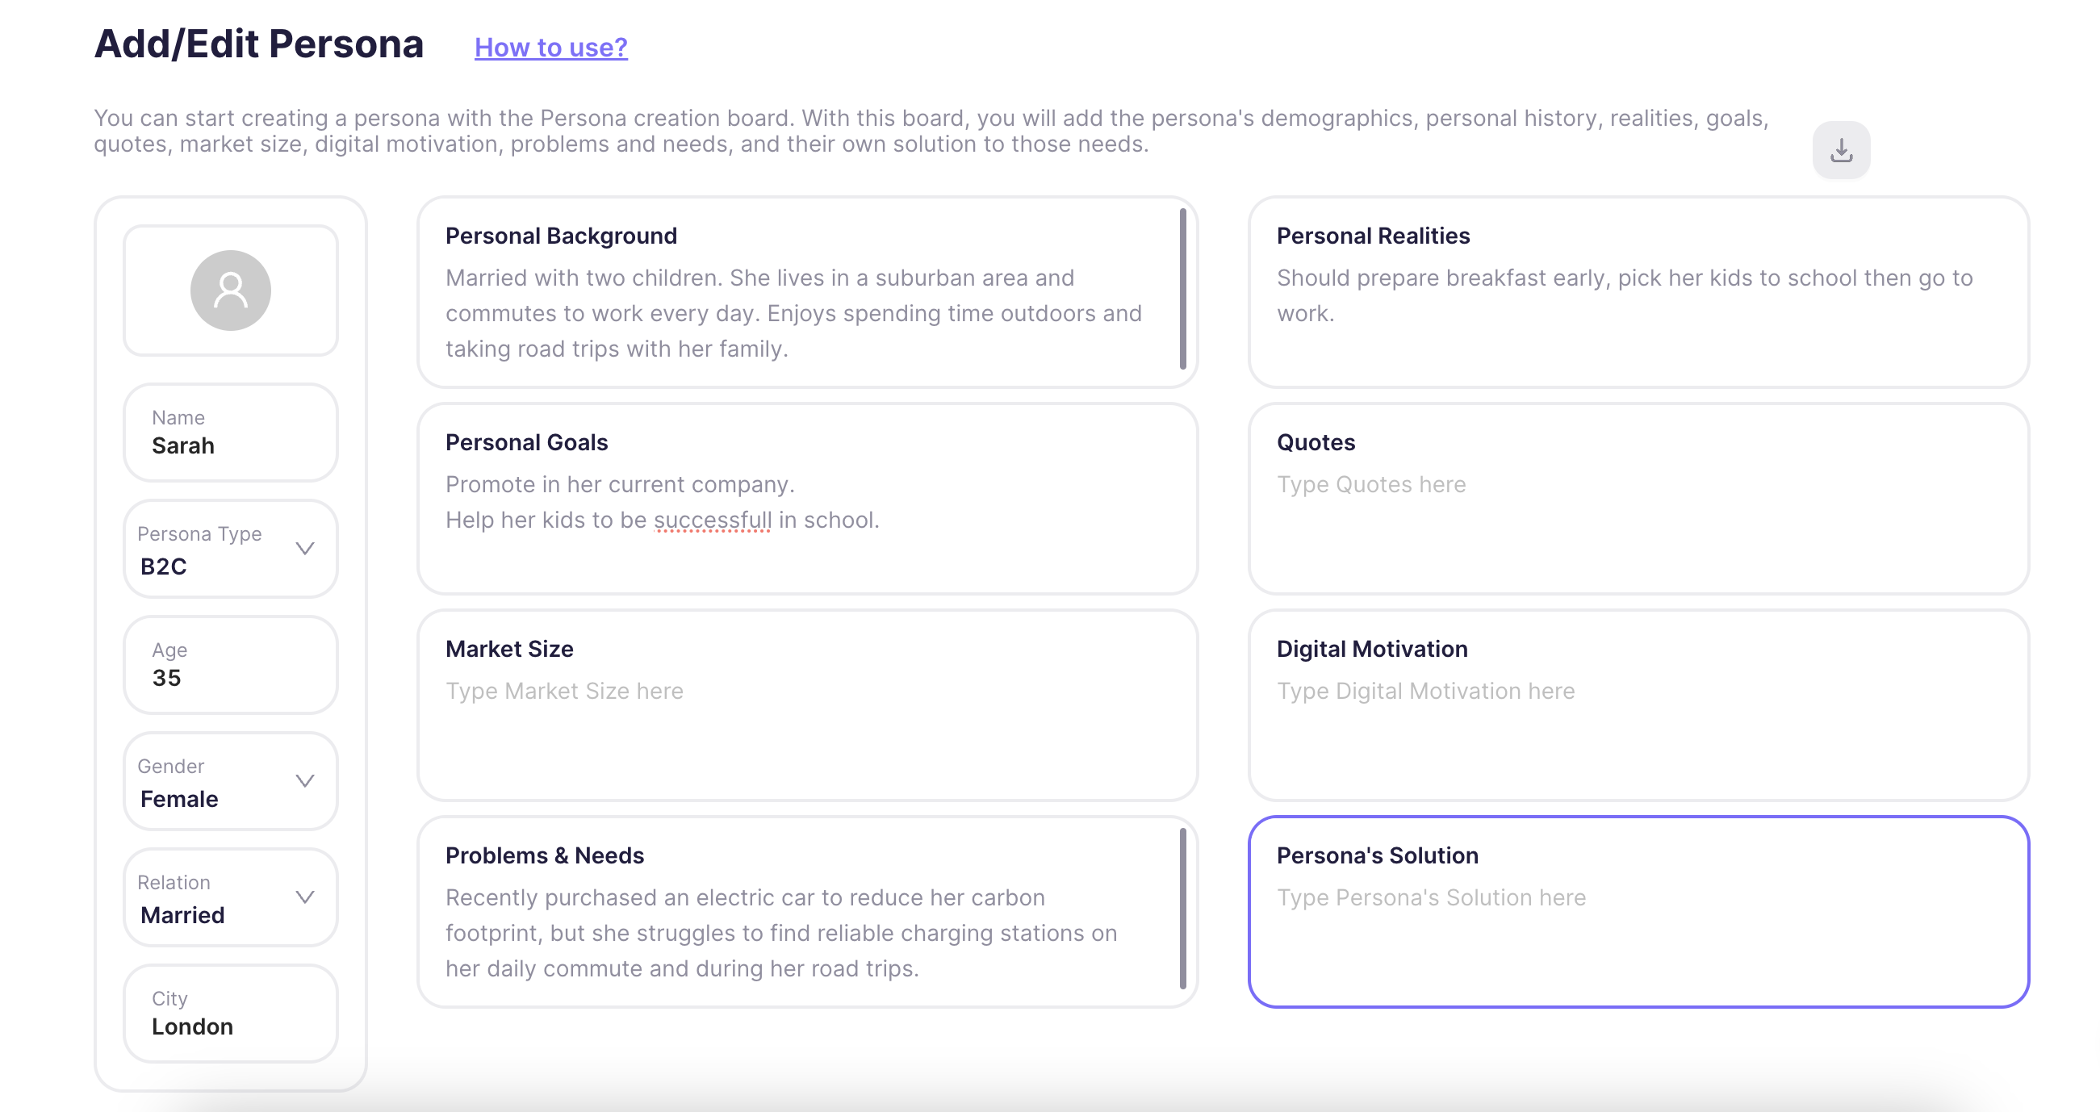
Task: Expand the Persona Type dropdown chevron
Action: (x=305, y=549)
